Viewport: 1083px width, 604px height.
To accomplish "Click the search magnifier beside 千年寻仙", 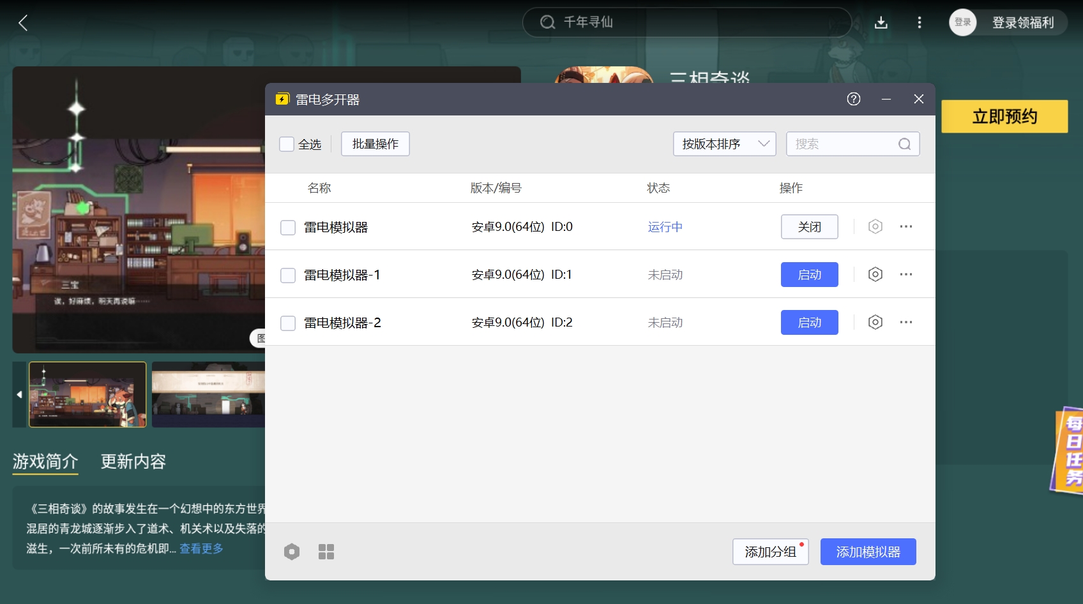I will point(547,22).
